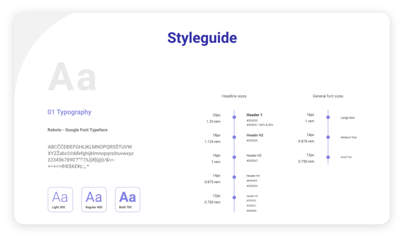Image resolution: width=404 pixels, height=240 pixels.
Task: Click #353535 color code under Header 1
Action: pyautogui.click(x=252, y=120)
